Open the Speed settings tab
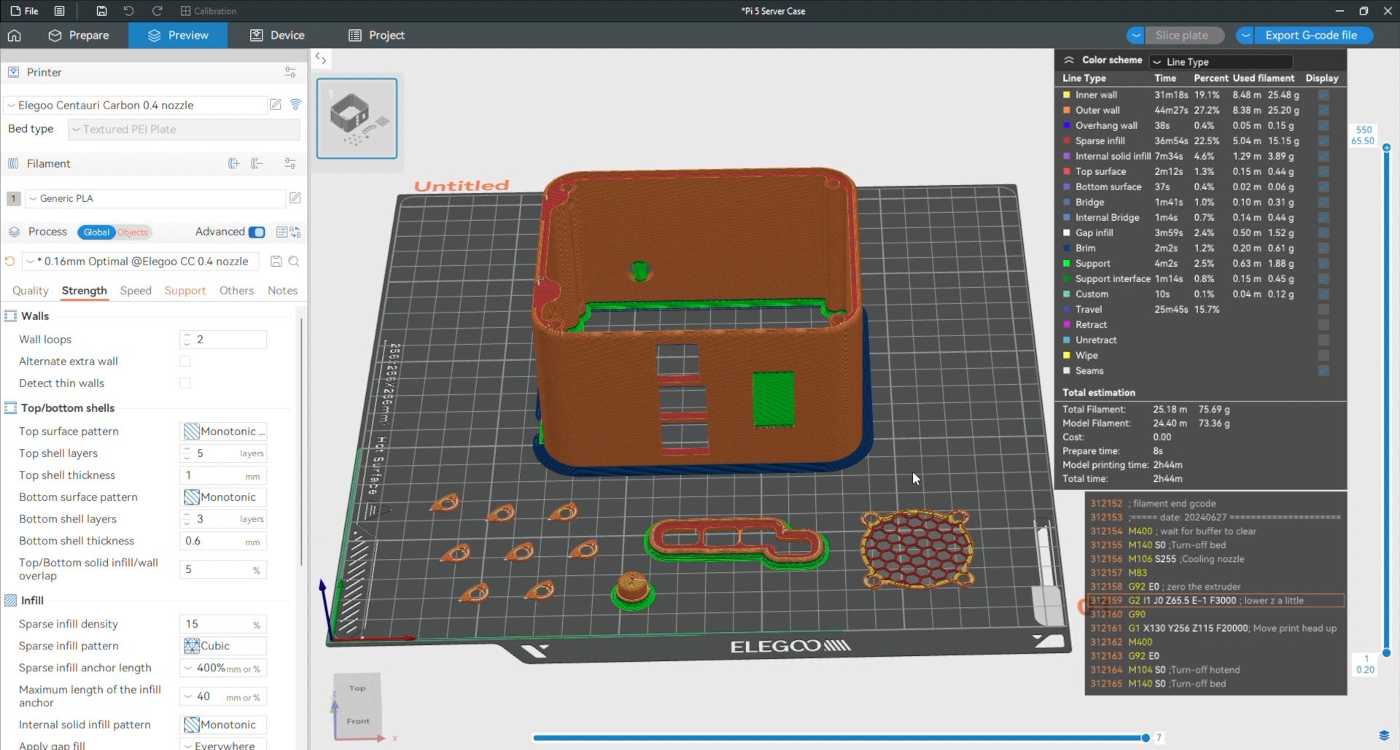Image resolution: width=1400 pixels, height=750 pixels. pos(136,290)
